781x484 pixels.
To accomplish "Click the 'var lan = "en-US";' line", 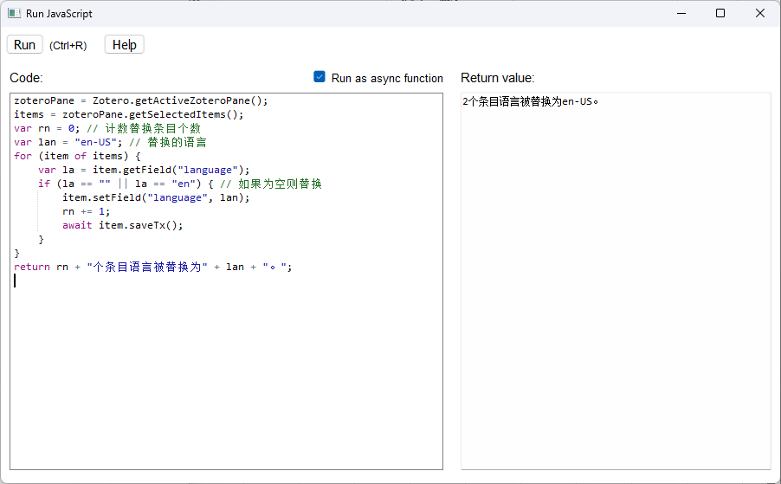I will 110,142.
